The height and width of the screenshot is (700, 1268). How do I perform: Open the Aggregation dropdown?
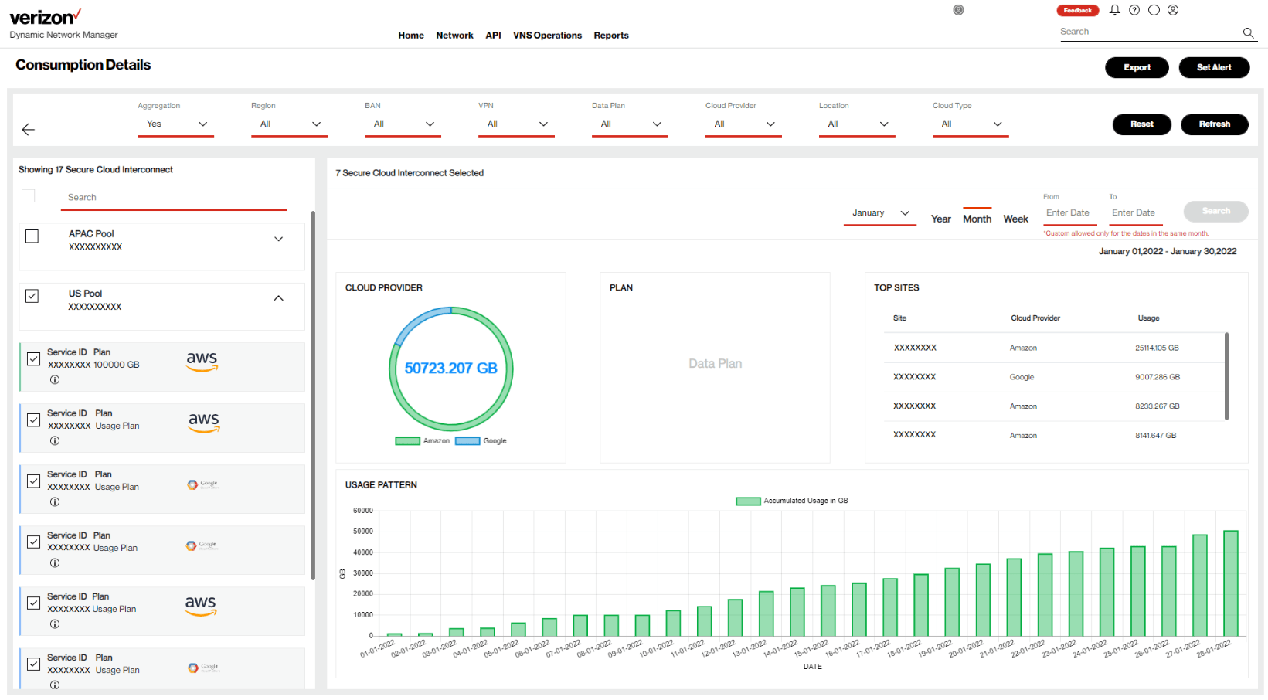pos(175,124)
